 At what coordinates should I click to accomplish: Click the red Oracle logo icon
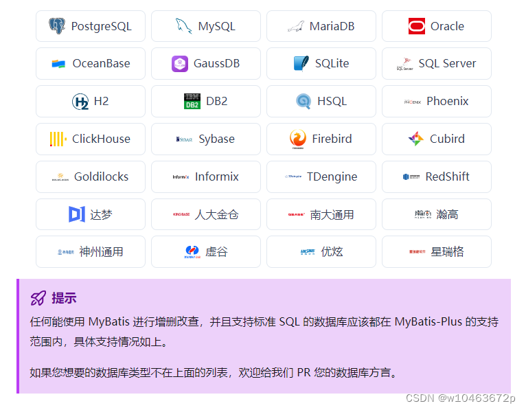coord(417,26)
